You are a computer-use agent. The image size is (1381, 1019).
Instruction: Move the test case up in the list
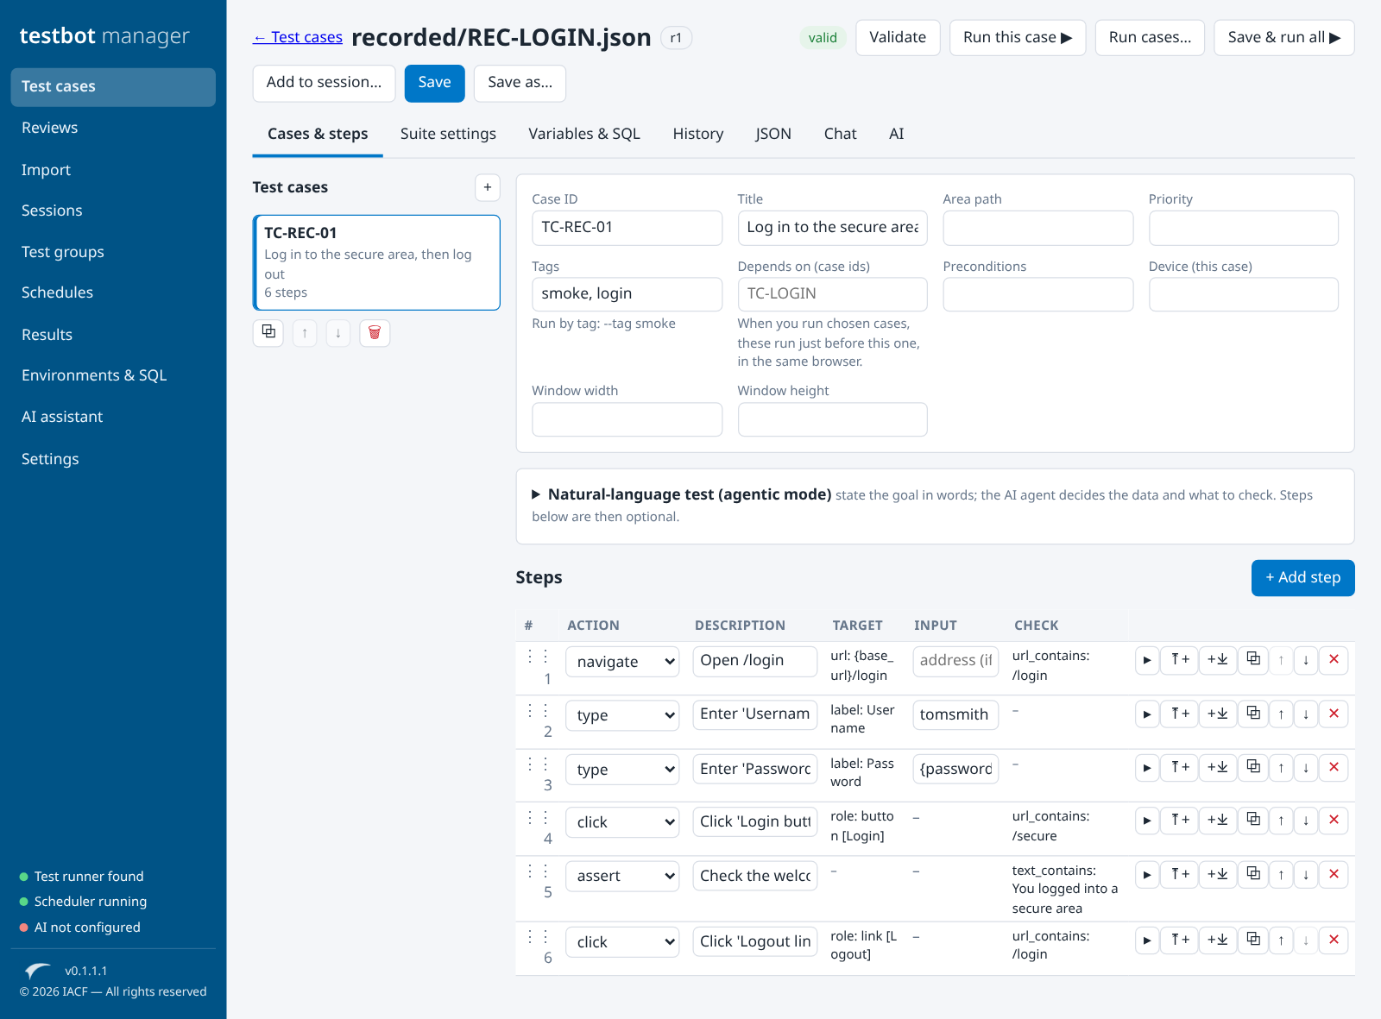point(305,332)
